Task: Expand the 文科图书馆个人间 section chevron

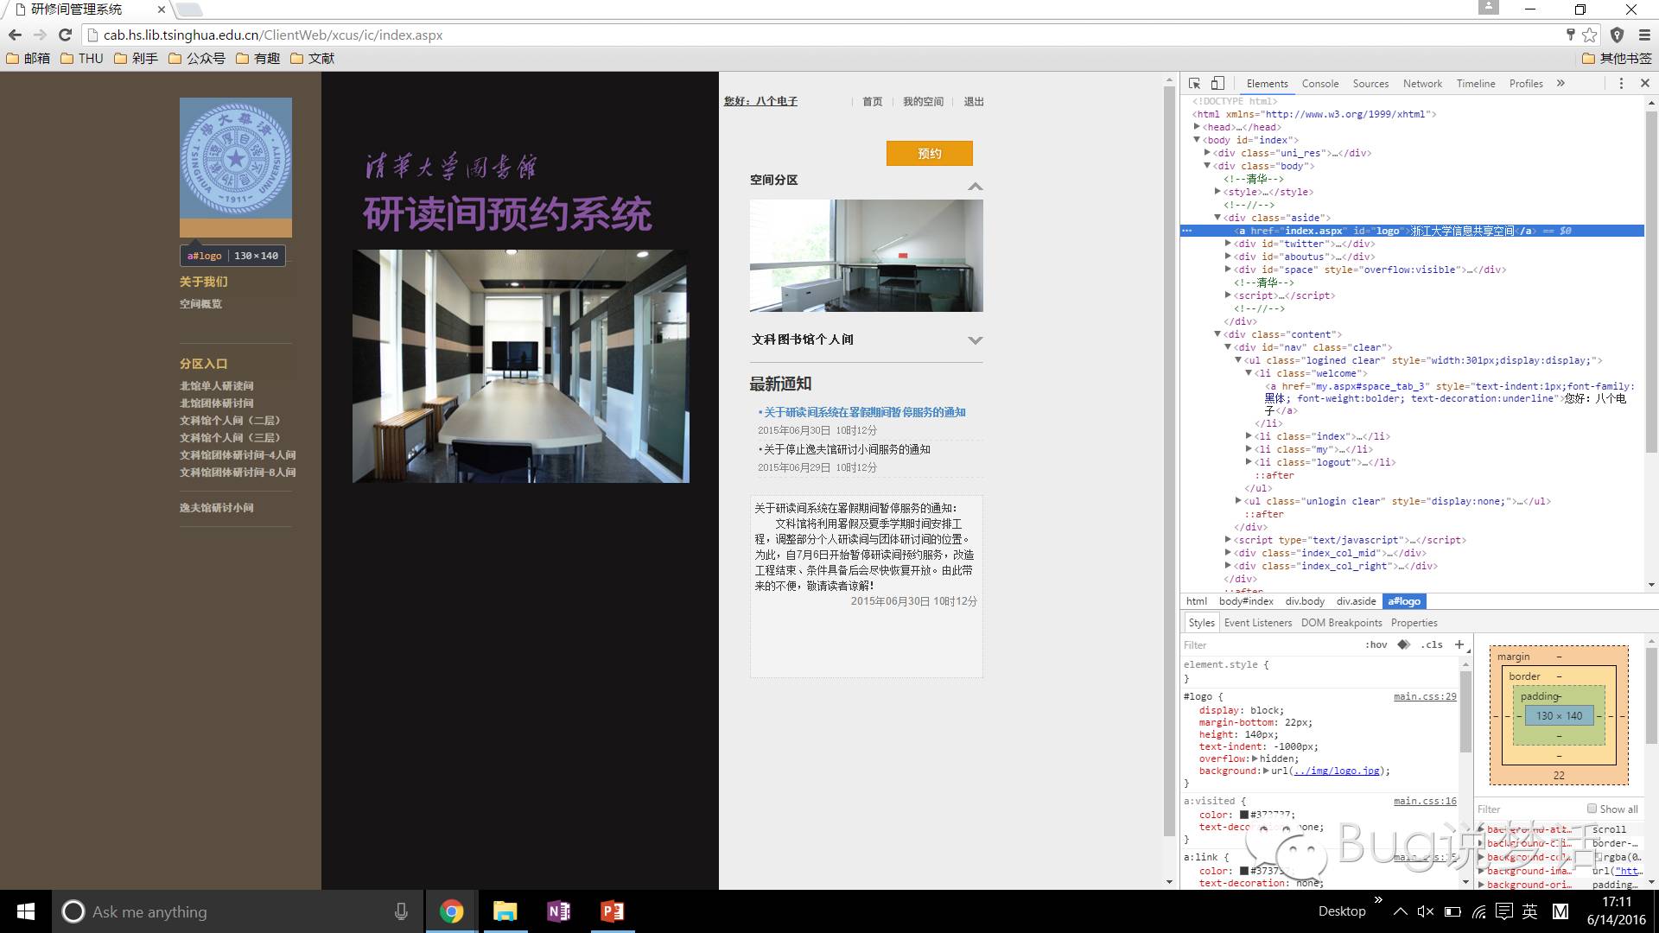Action: (x=976, y=340)
